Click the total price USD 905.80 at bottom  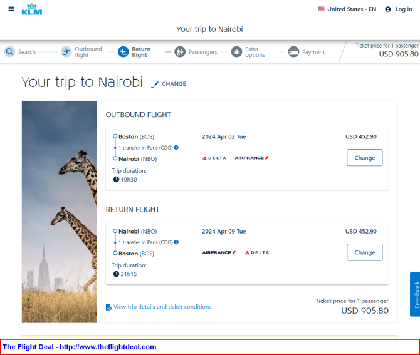[x=365, y=311]
